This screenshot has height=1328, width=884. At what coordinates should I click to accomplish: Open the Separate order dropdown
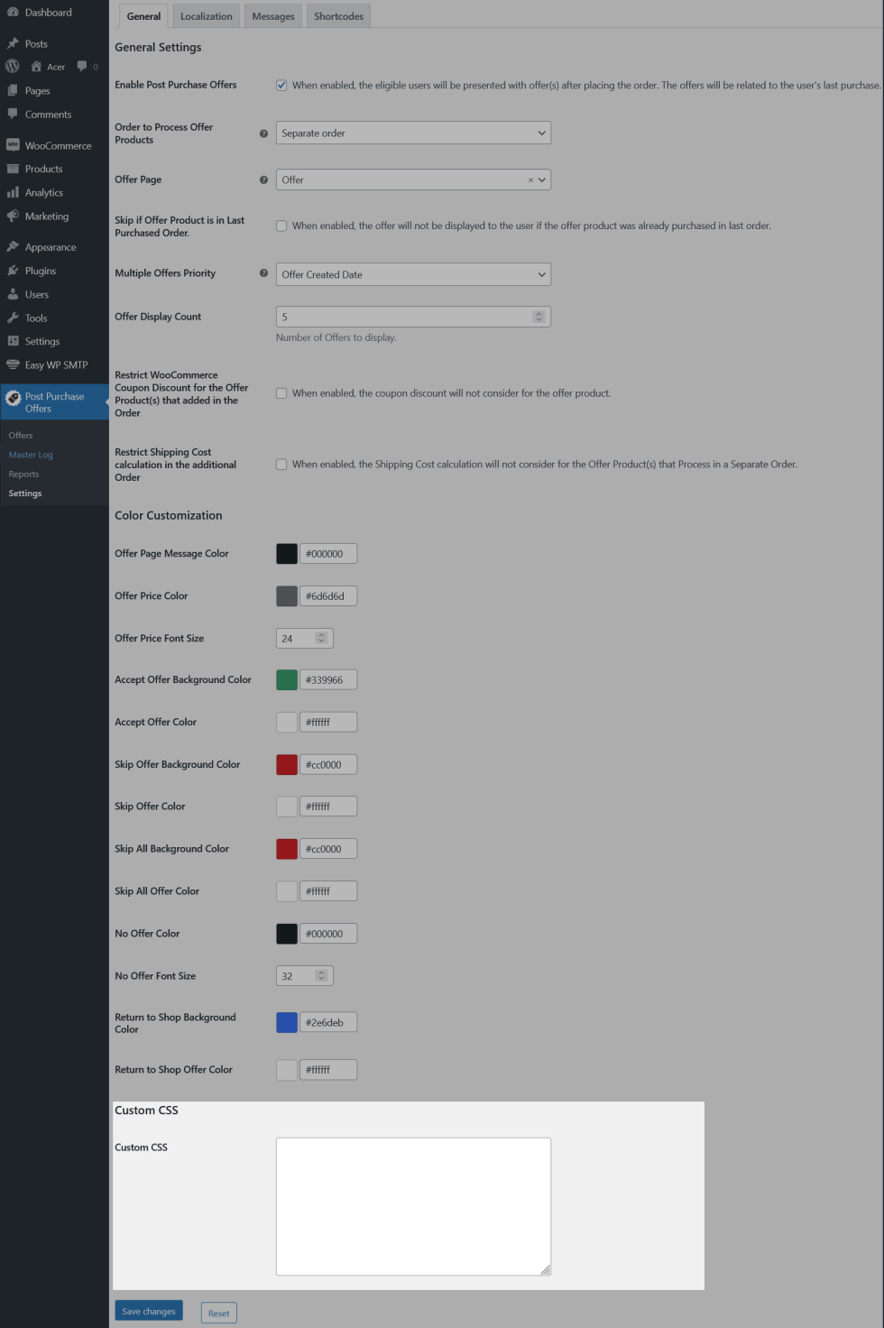[x=412, y=134]
